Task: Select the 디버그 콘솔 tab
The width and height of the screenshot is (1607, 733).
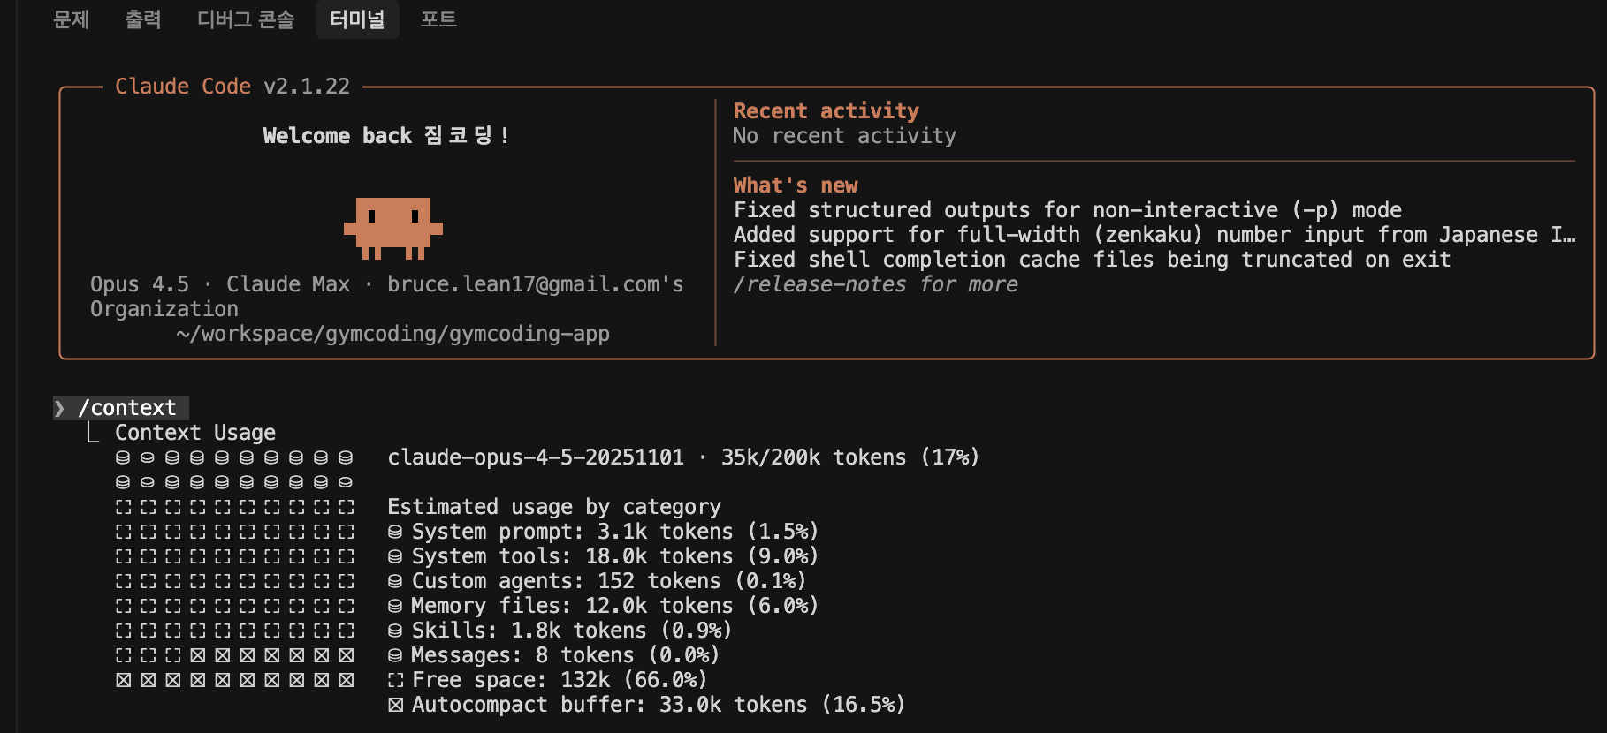Action: point(246,19)
